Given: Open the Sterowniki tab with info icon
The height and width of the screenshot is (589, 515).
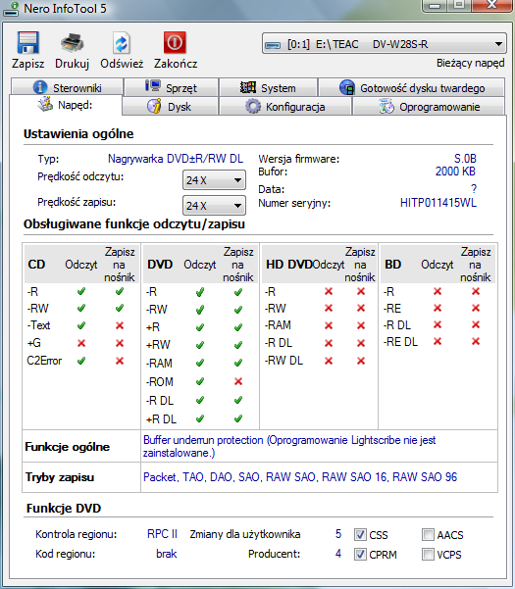Looking at the screenshot, I should click(68, 87).
